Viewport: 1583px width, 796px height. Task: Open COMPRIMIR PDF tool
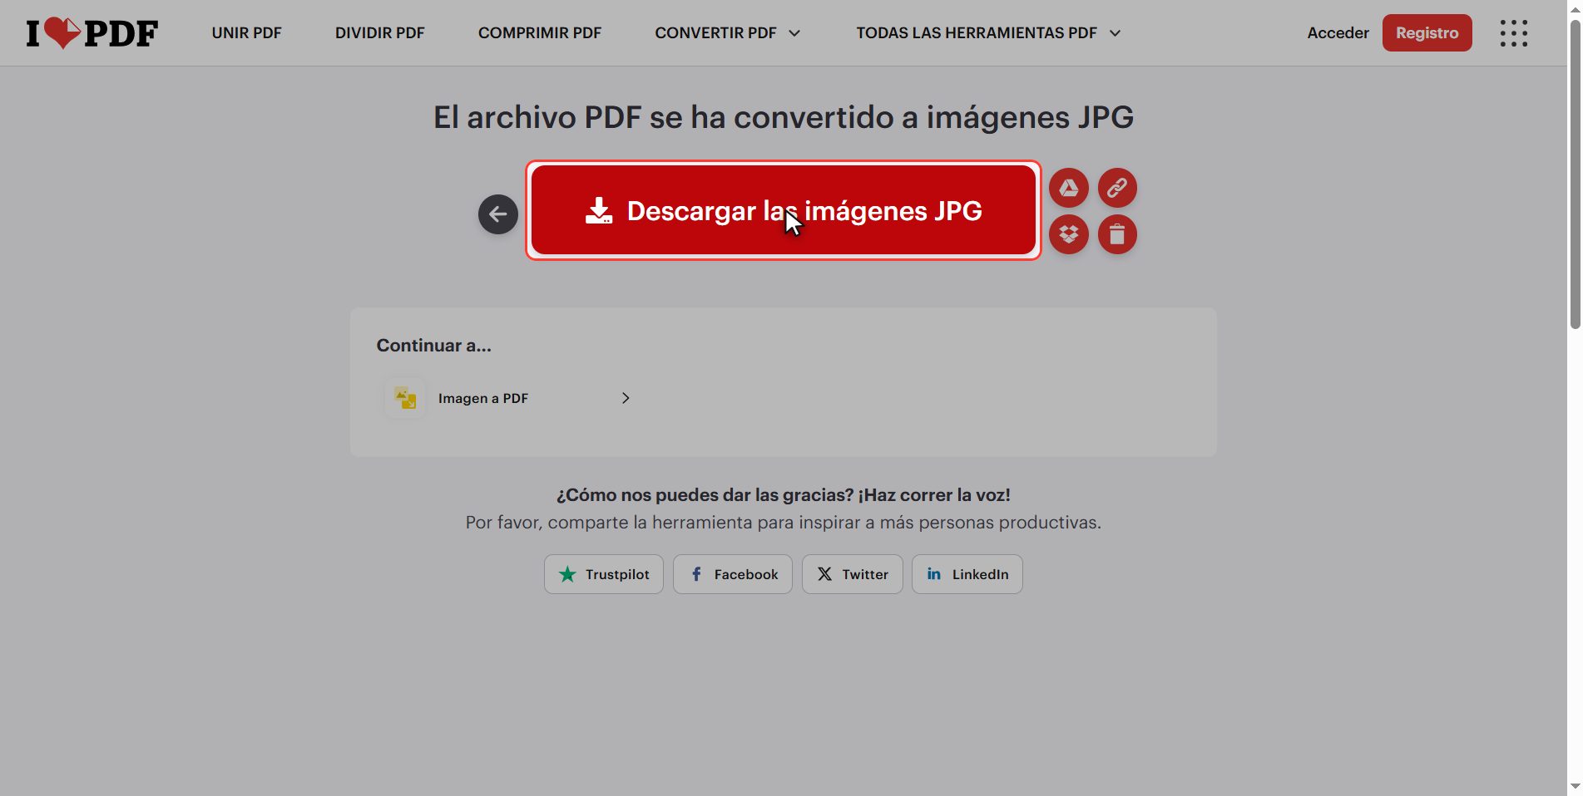(x=540, y=33)
